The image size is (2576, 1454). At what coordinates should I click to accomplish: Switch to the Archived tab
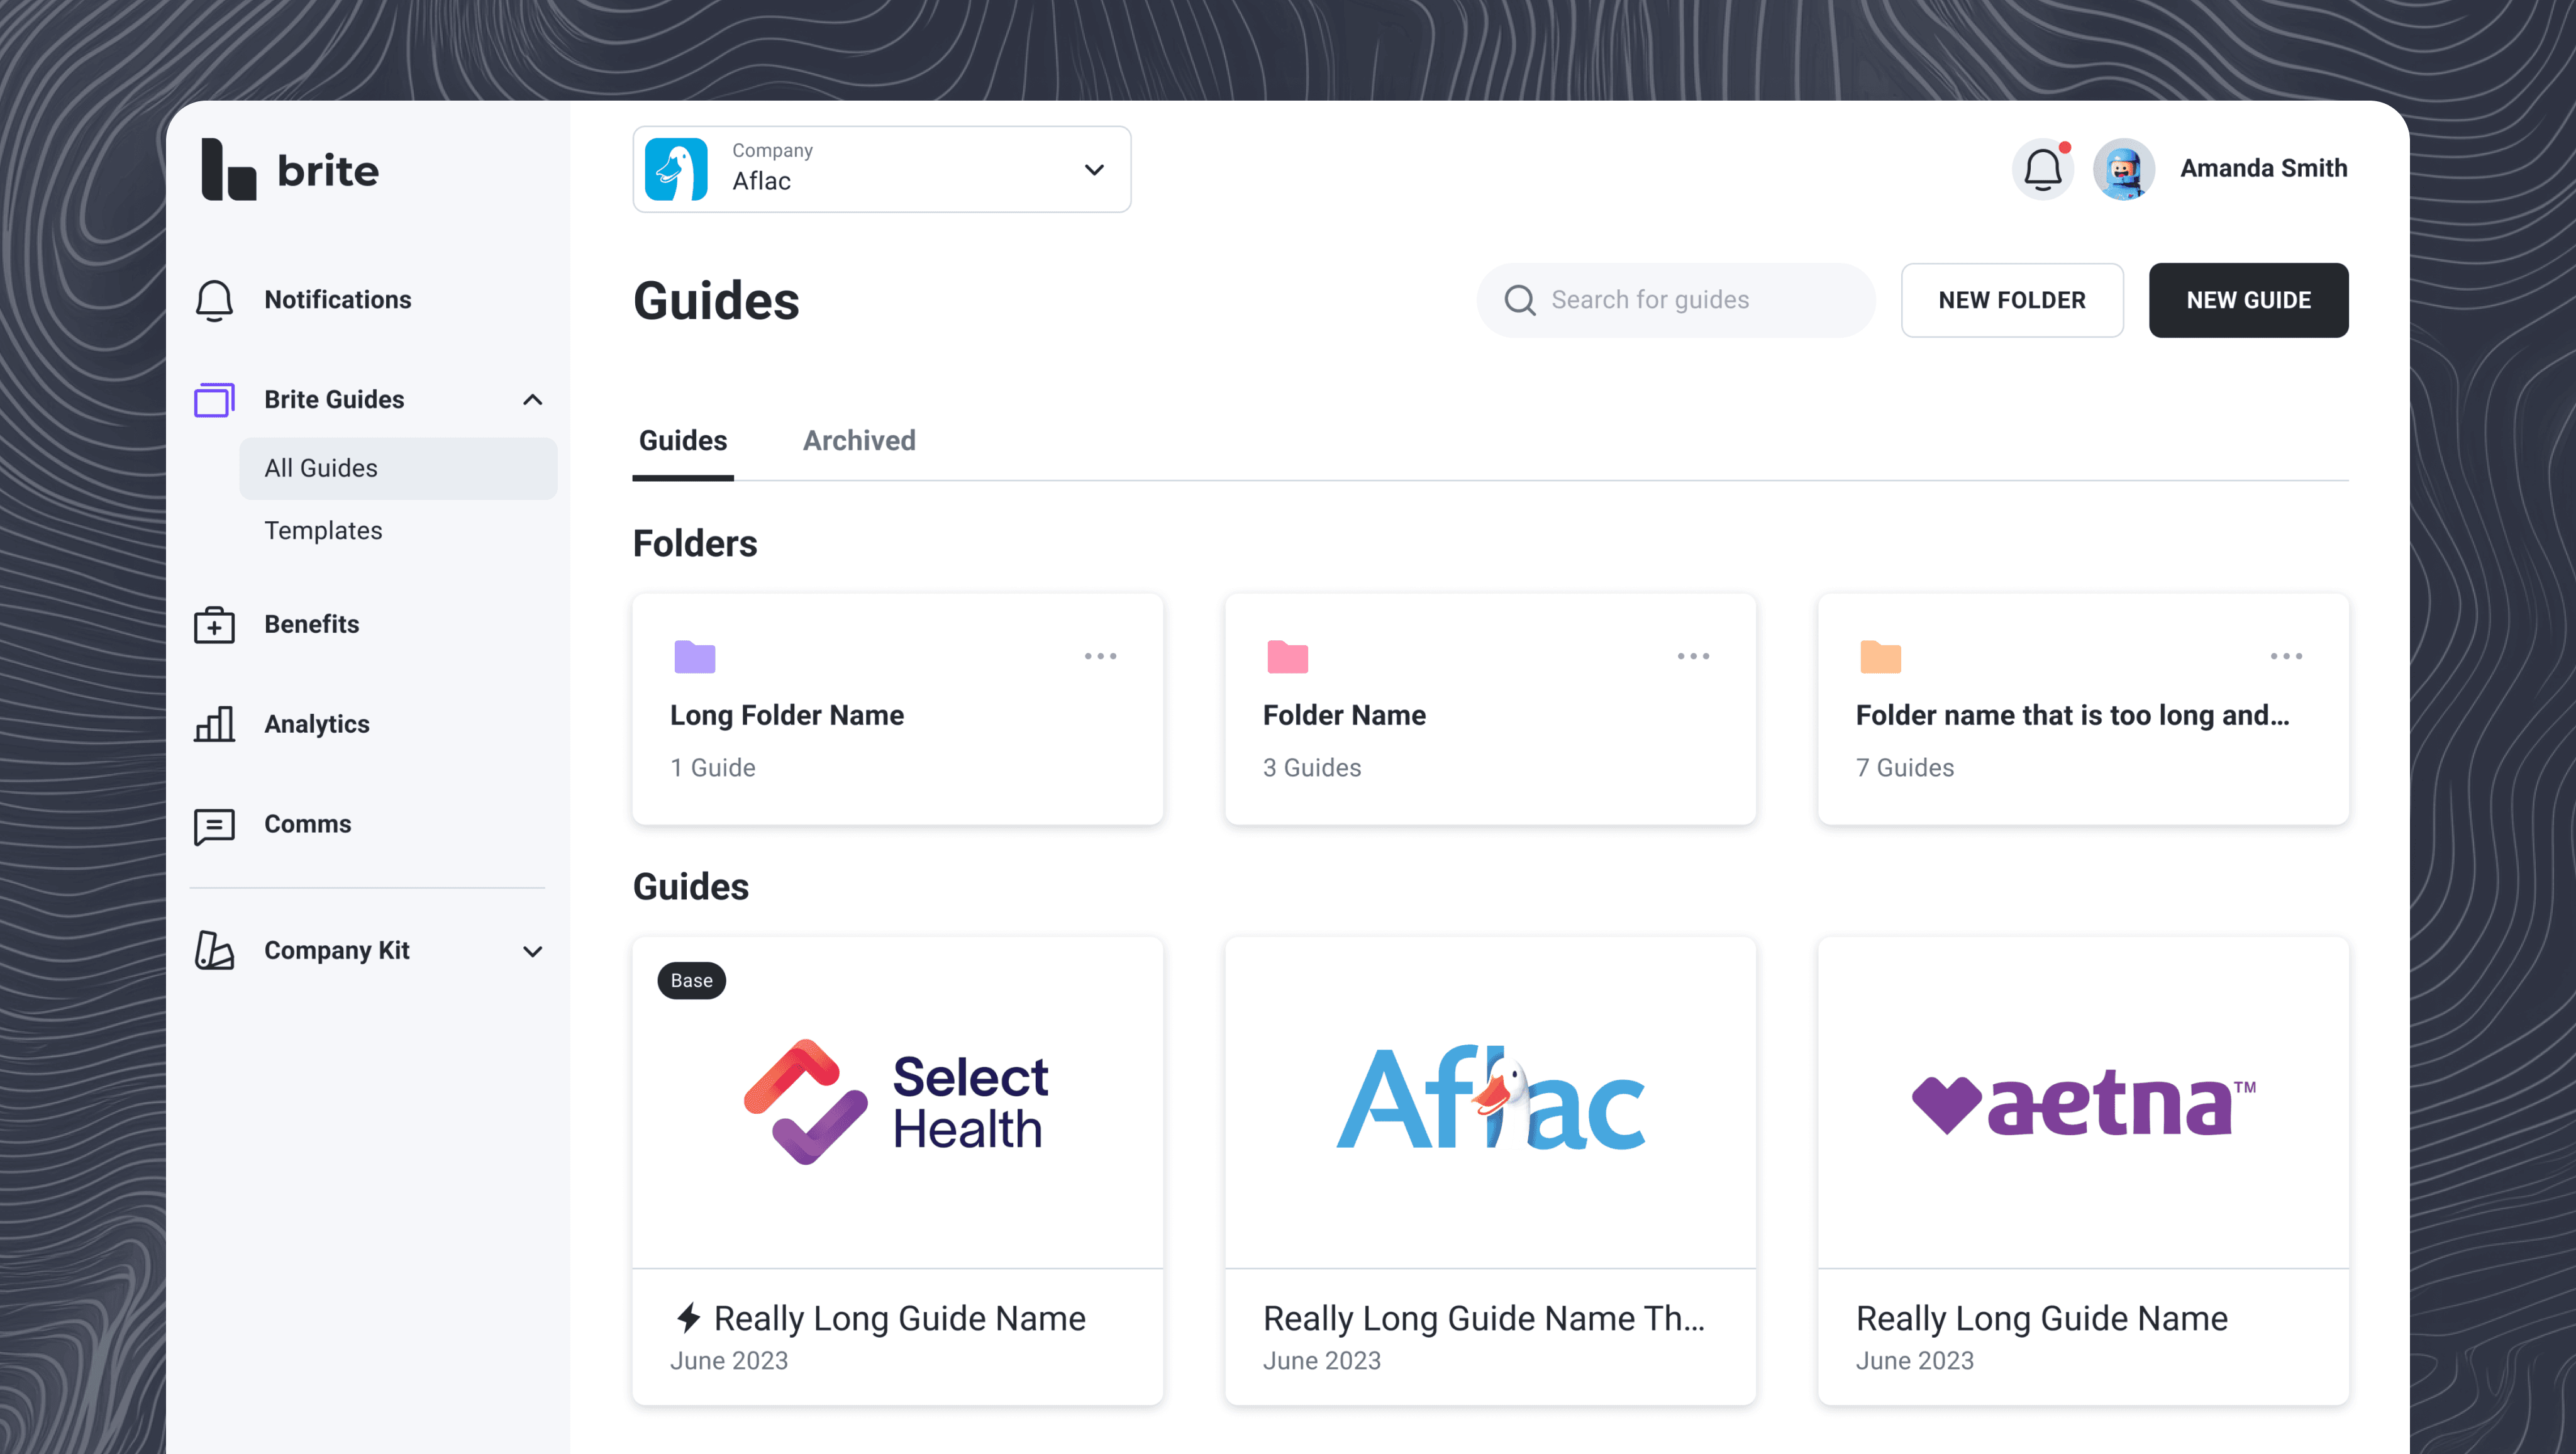pyautogui.click(x=859, y=441)
